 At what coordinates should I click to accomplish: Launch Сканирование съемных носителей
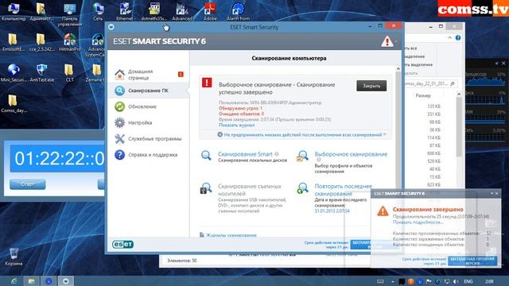click(249, 190)
